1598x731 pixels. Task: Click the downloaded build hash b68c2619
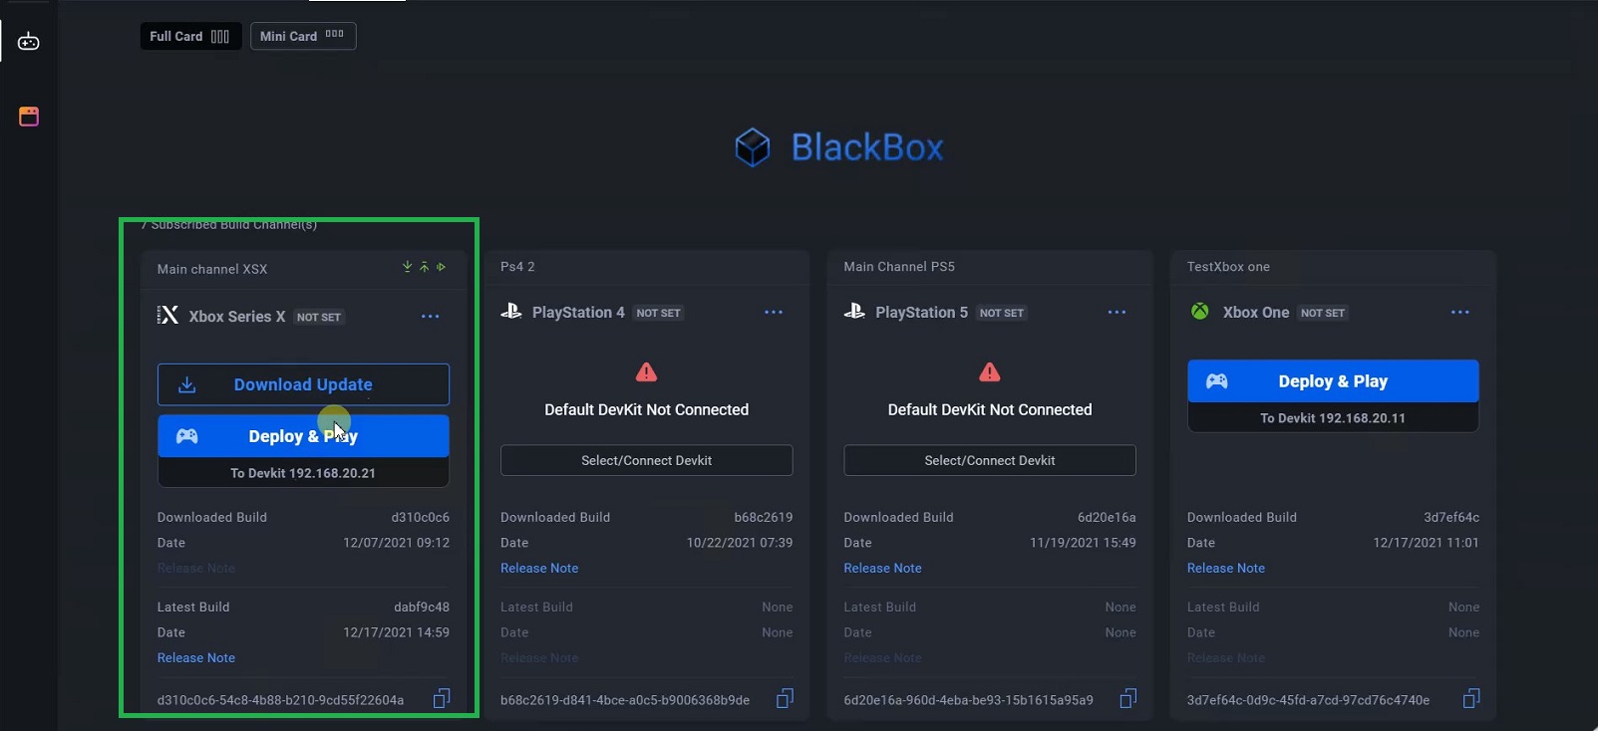(764, 518)
